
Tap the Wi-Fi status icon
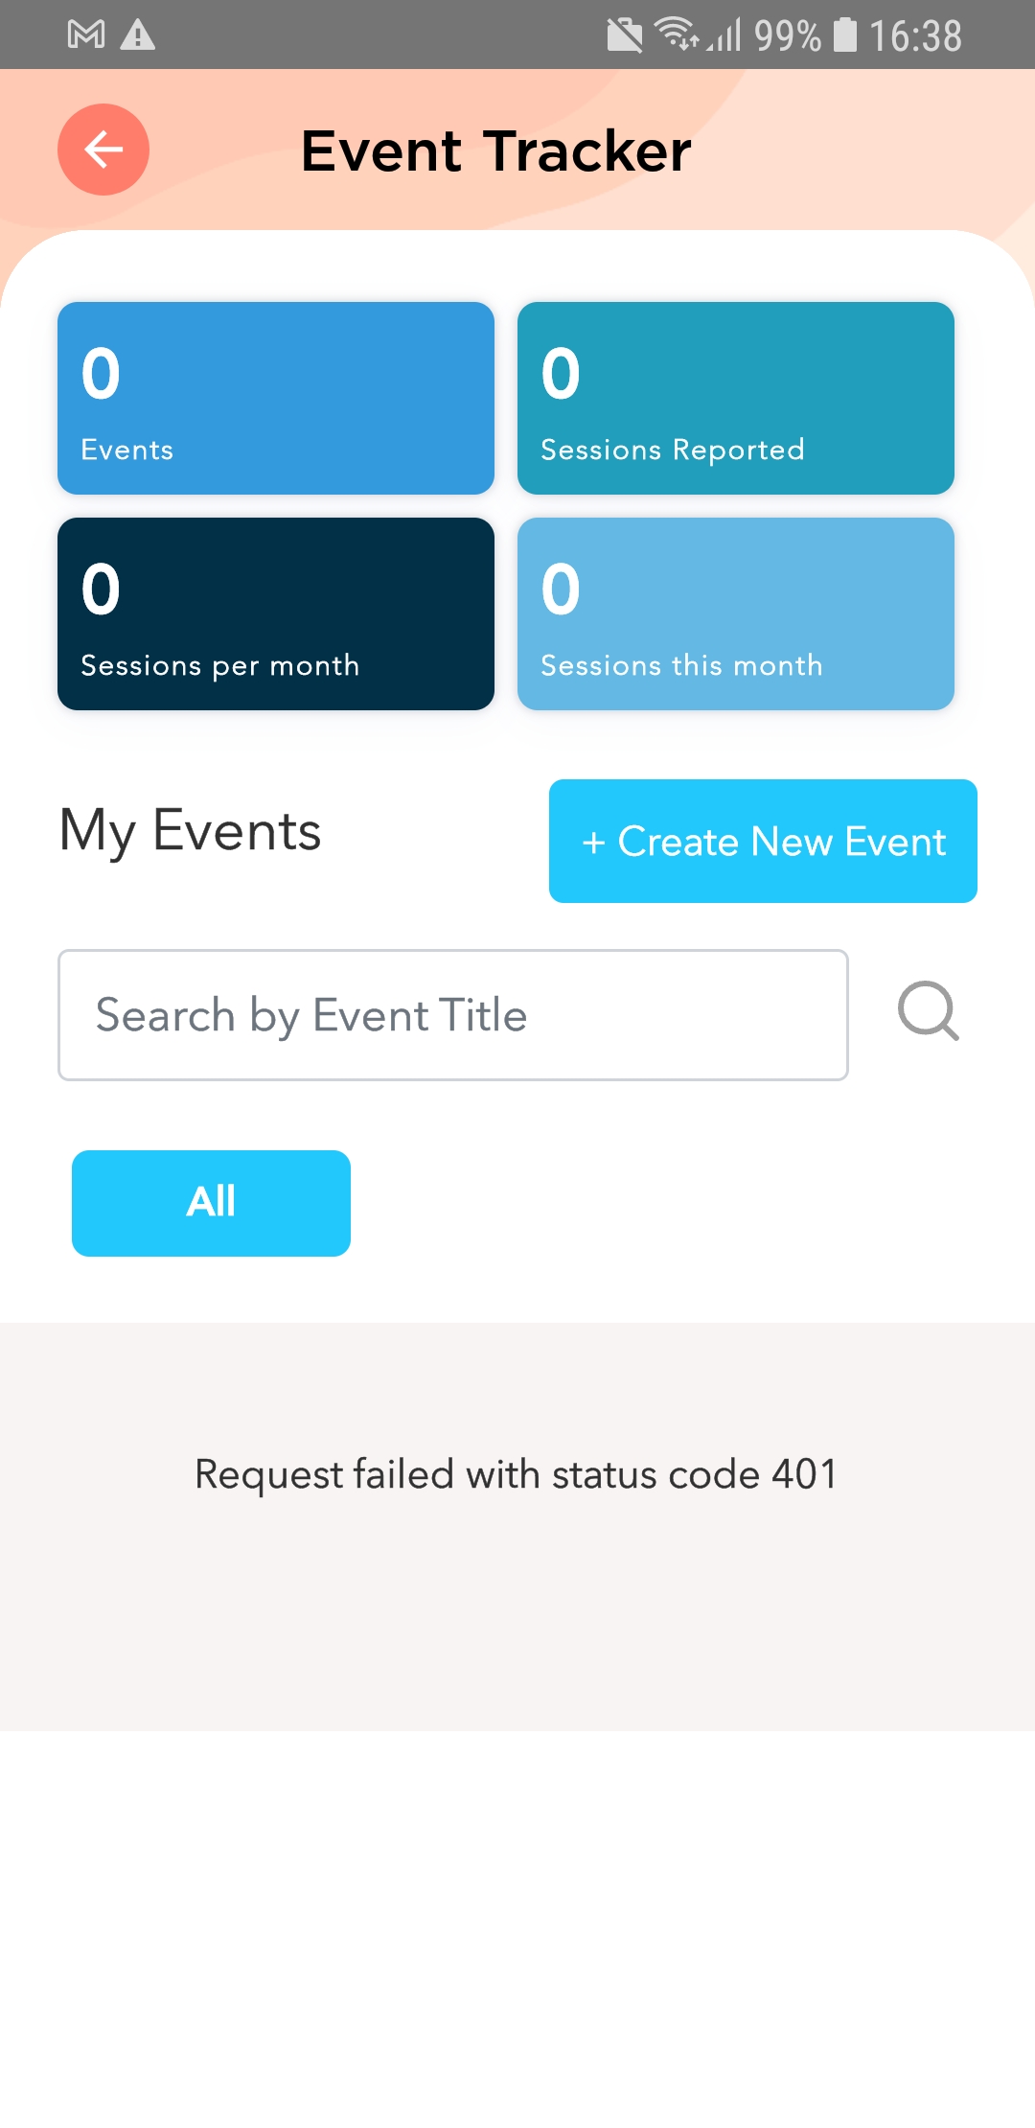point(677,35)
